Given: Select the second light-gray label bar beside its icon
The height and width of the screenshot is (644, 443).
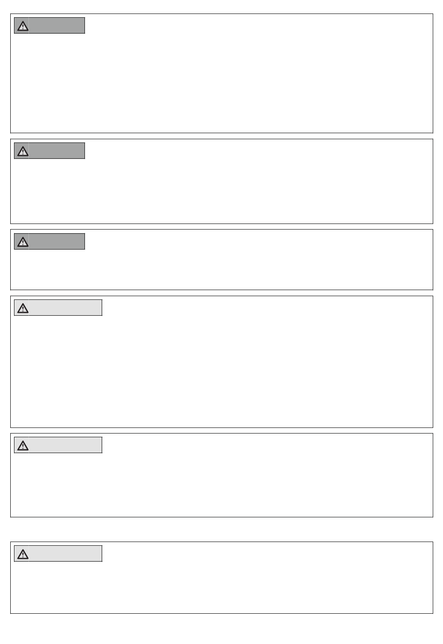Looking at the screenshot, I should pos(65,445).
